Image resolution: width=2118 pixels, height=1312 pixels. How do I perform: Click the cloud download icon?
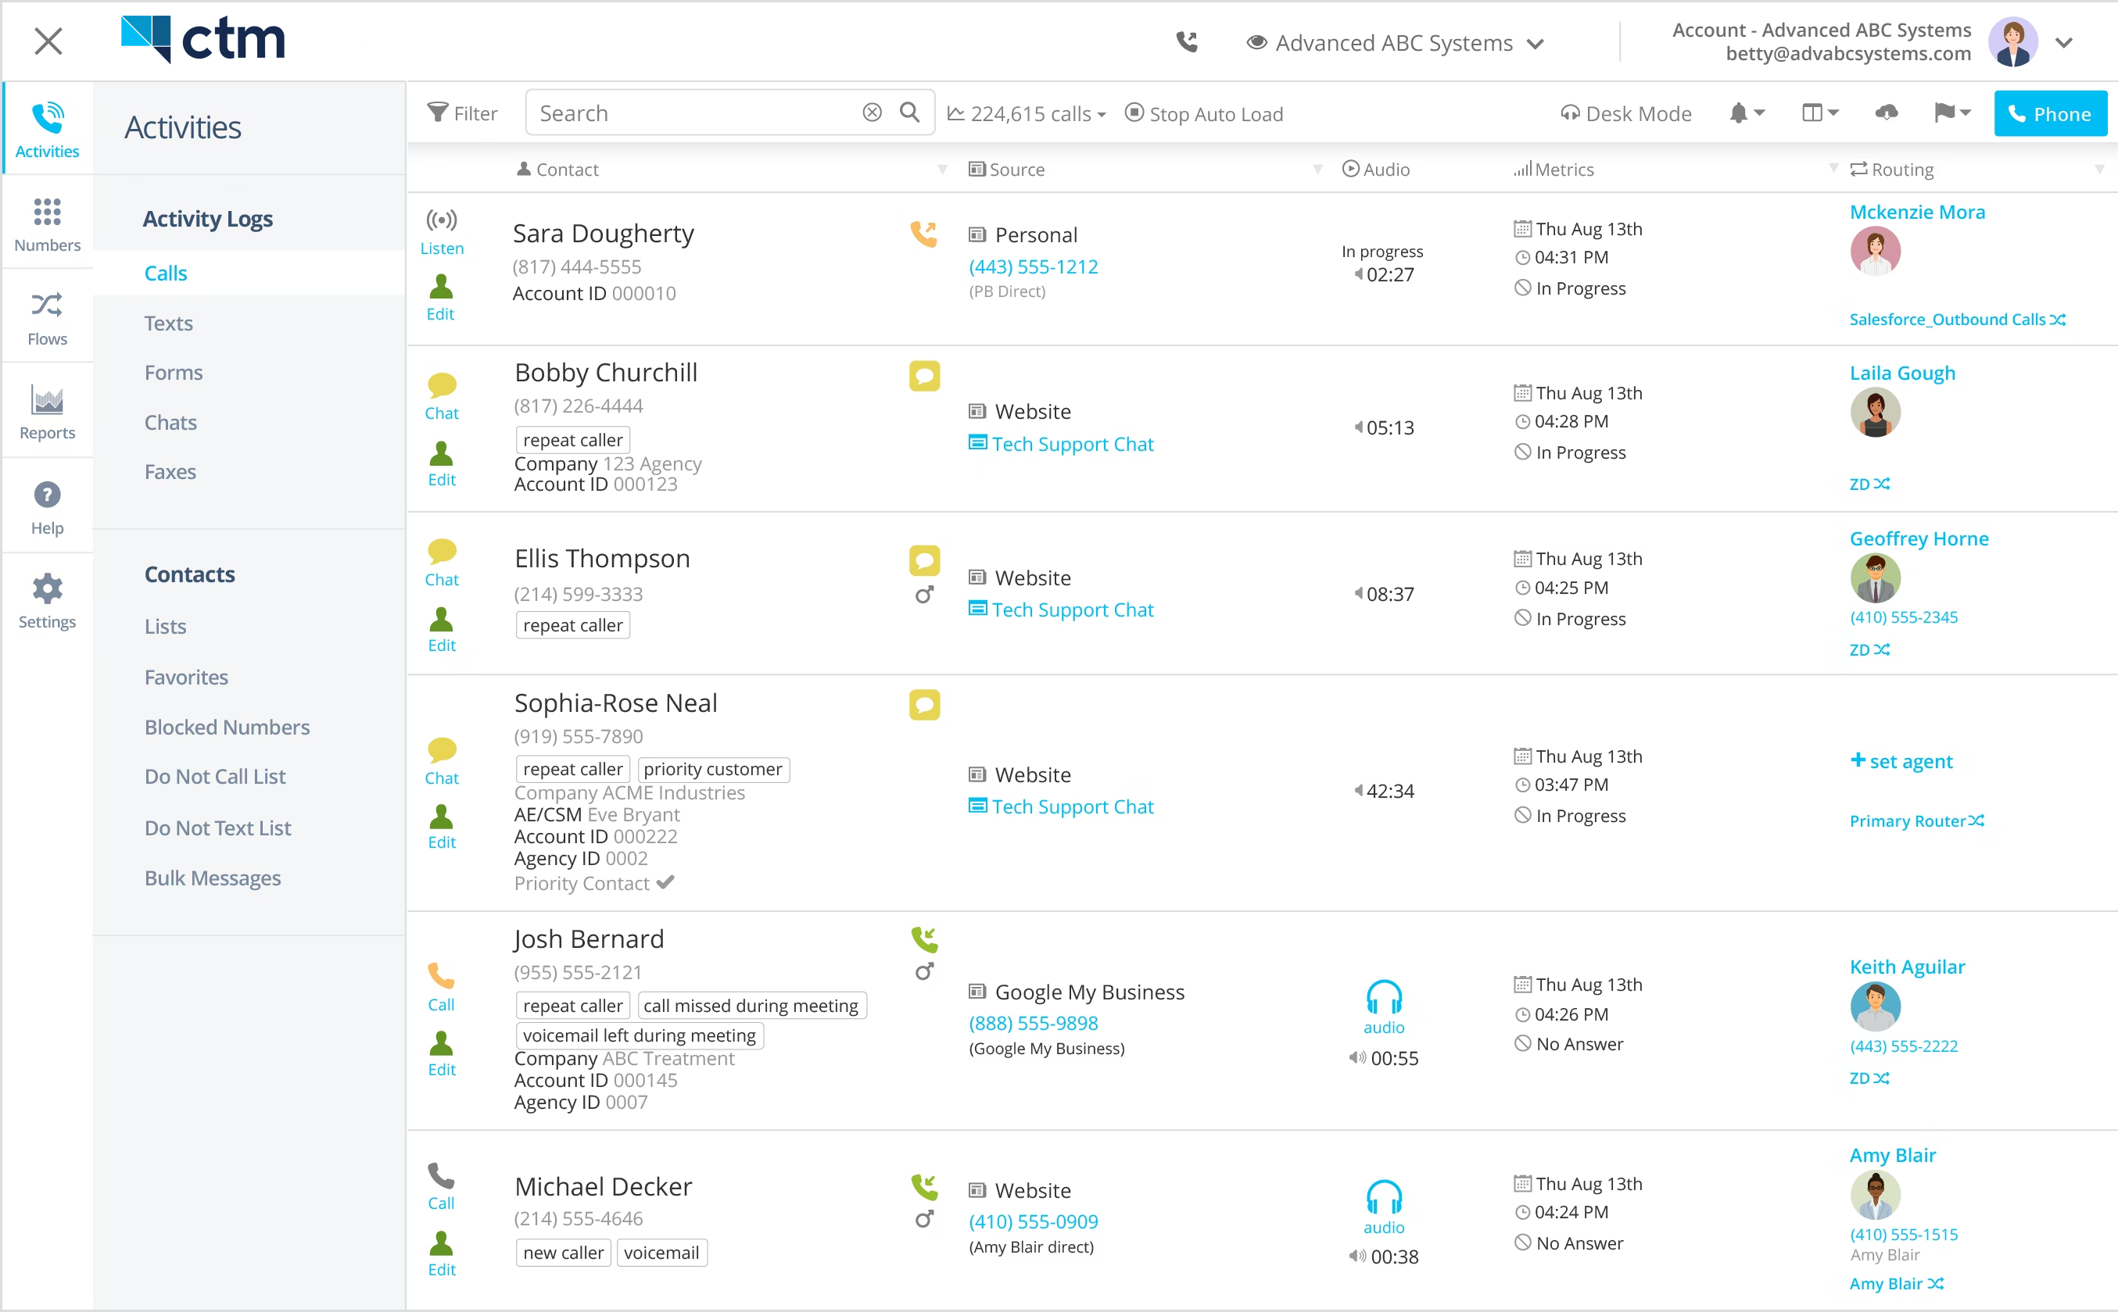[x=1887, y=113]
